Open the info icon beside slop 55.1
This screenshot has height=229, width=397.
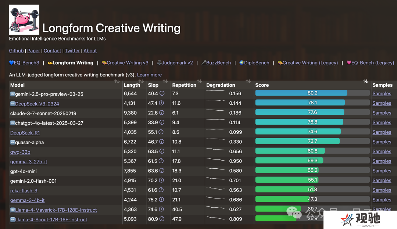coord(161,132)
